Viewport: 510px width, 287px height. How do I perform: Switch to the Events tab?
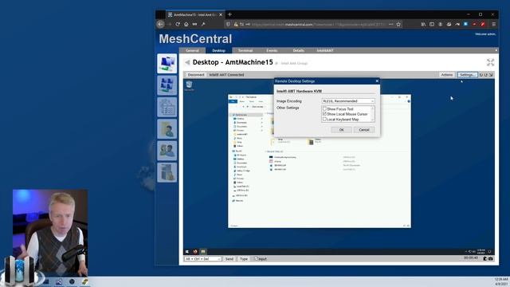pos(272,50)
